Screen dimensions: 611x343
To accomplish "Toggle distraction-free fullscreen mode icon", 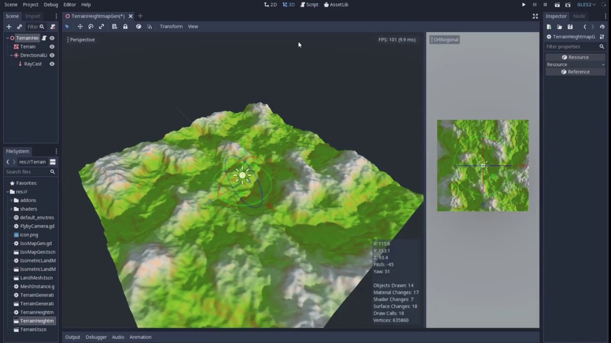I will 535,16.
